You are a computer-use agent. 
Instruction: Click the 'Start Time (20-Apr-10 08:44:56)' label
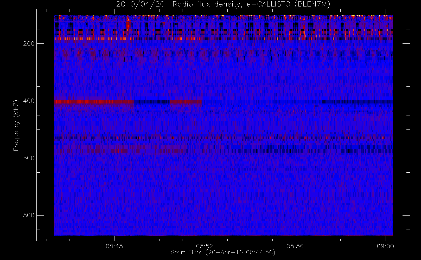[223, 252]
